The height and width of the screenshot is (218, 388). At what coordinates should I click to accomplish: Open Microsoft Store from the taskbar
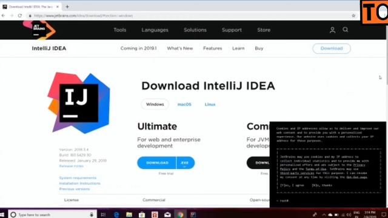[x=142, y=214]
